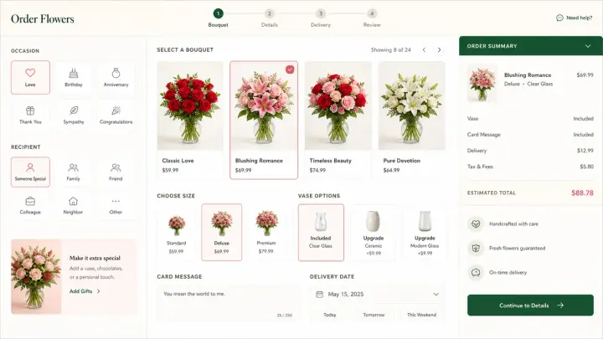Click the Vase Included summary row
The height and width of the screenshot is (339, 603).
coord(530,119)
